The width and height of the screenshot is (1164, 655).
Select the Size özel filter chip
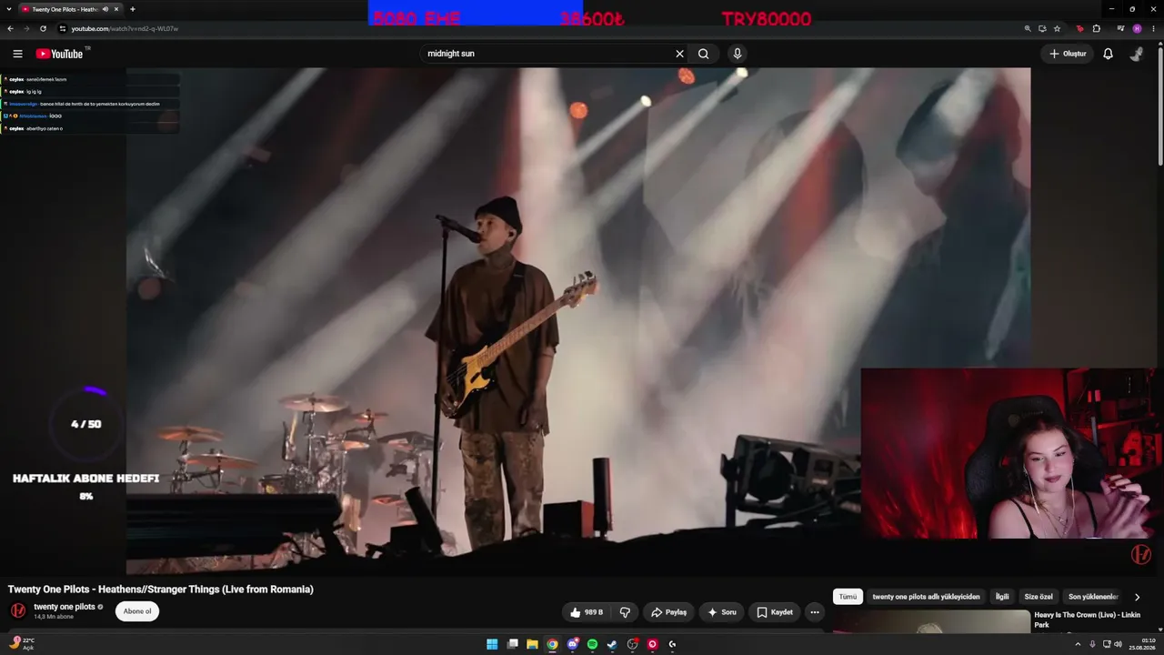pos(1039,597)
